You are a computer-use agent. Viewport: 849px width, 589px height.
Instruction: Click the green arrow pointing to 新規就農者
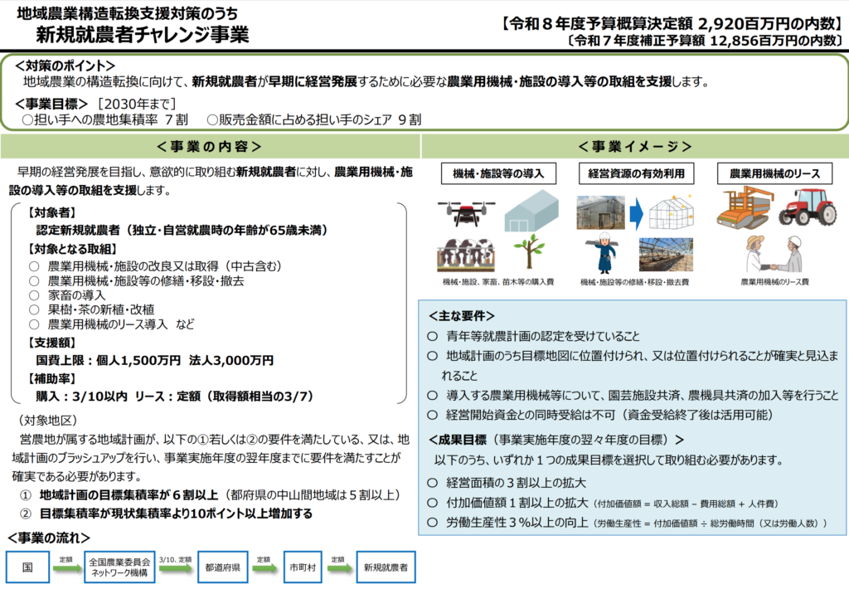[x=337, y=569]
